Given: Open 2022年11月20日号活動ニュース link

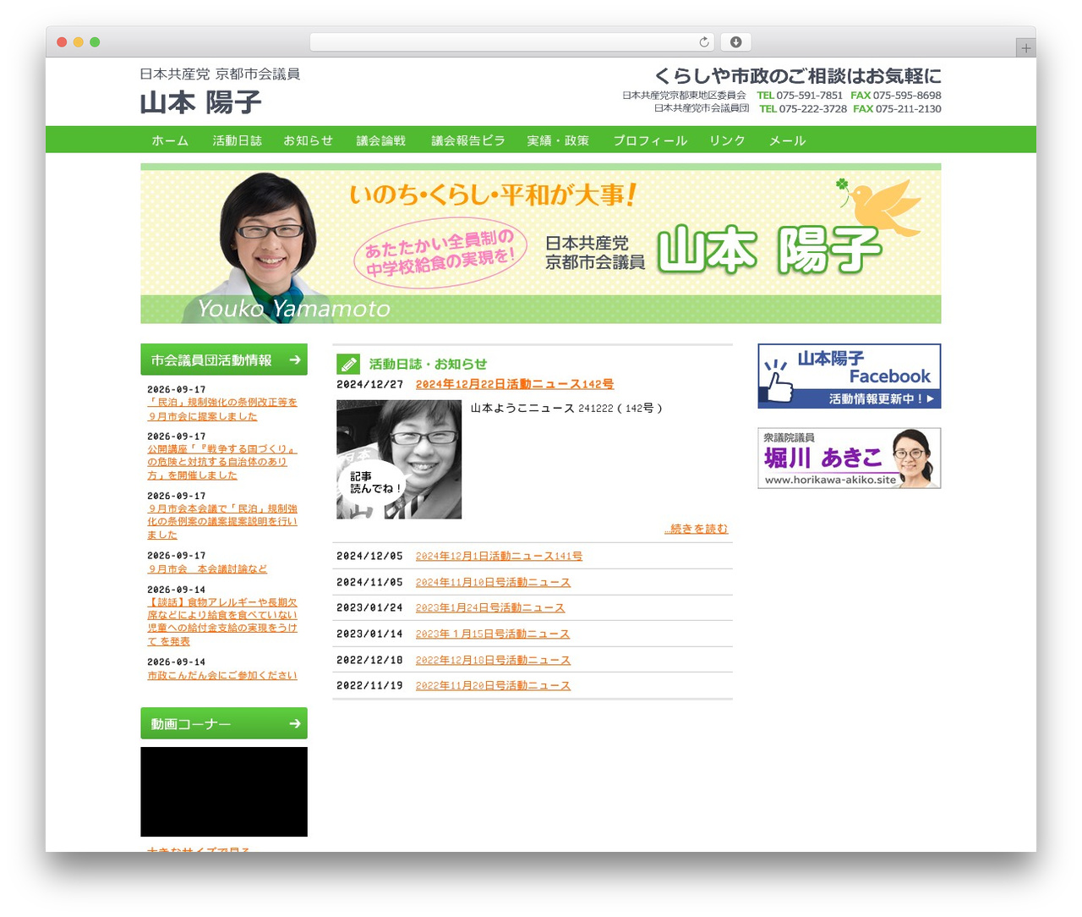Looking at the screenshot, I should pyautogui.click(x=493, y=685).
